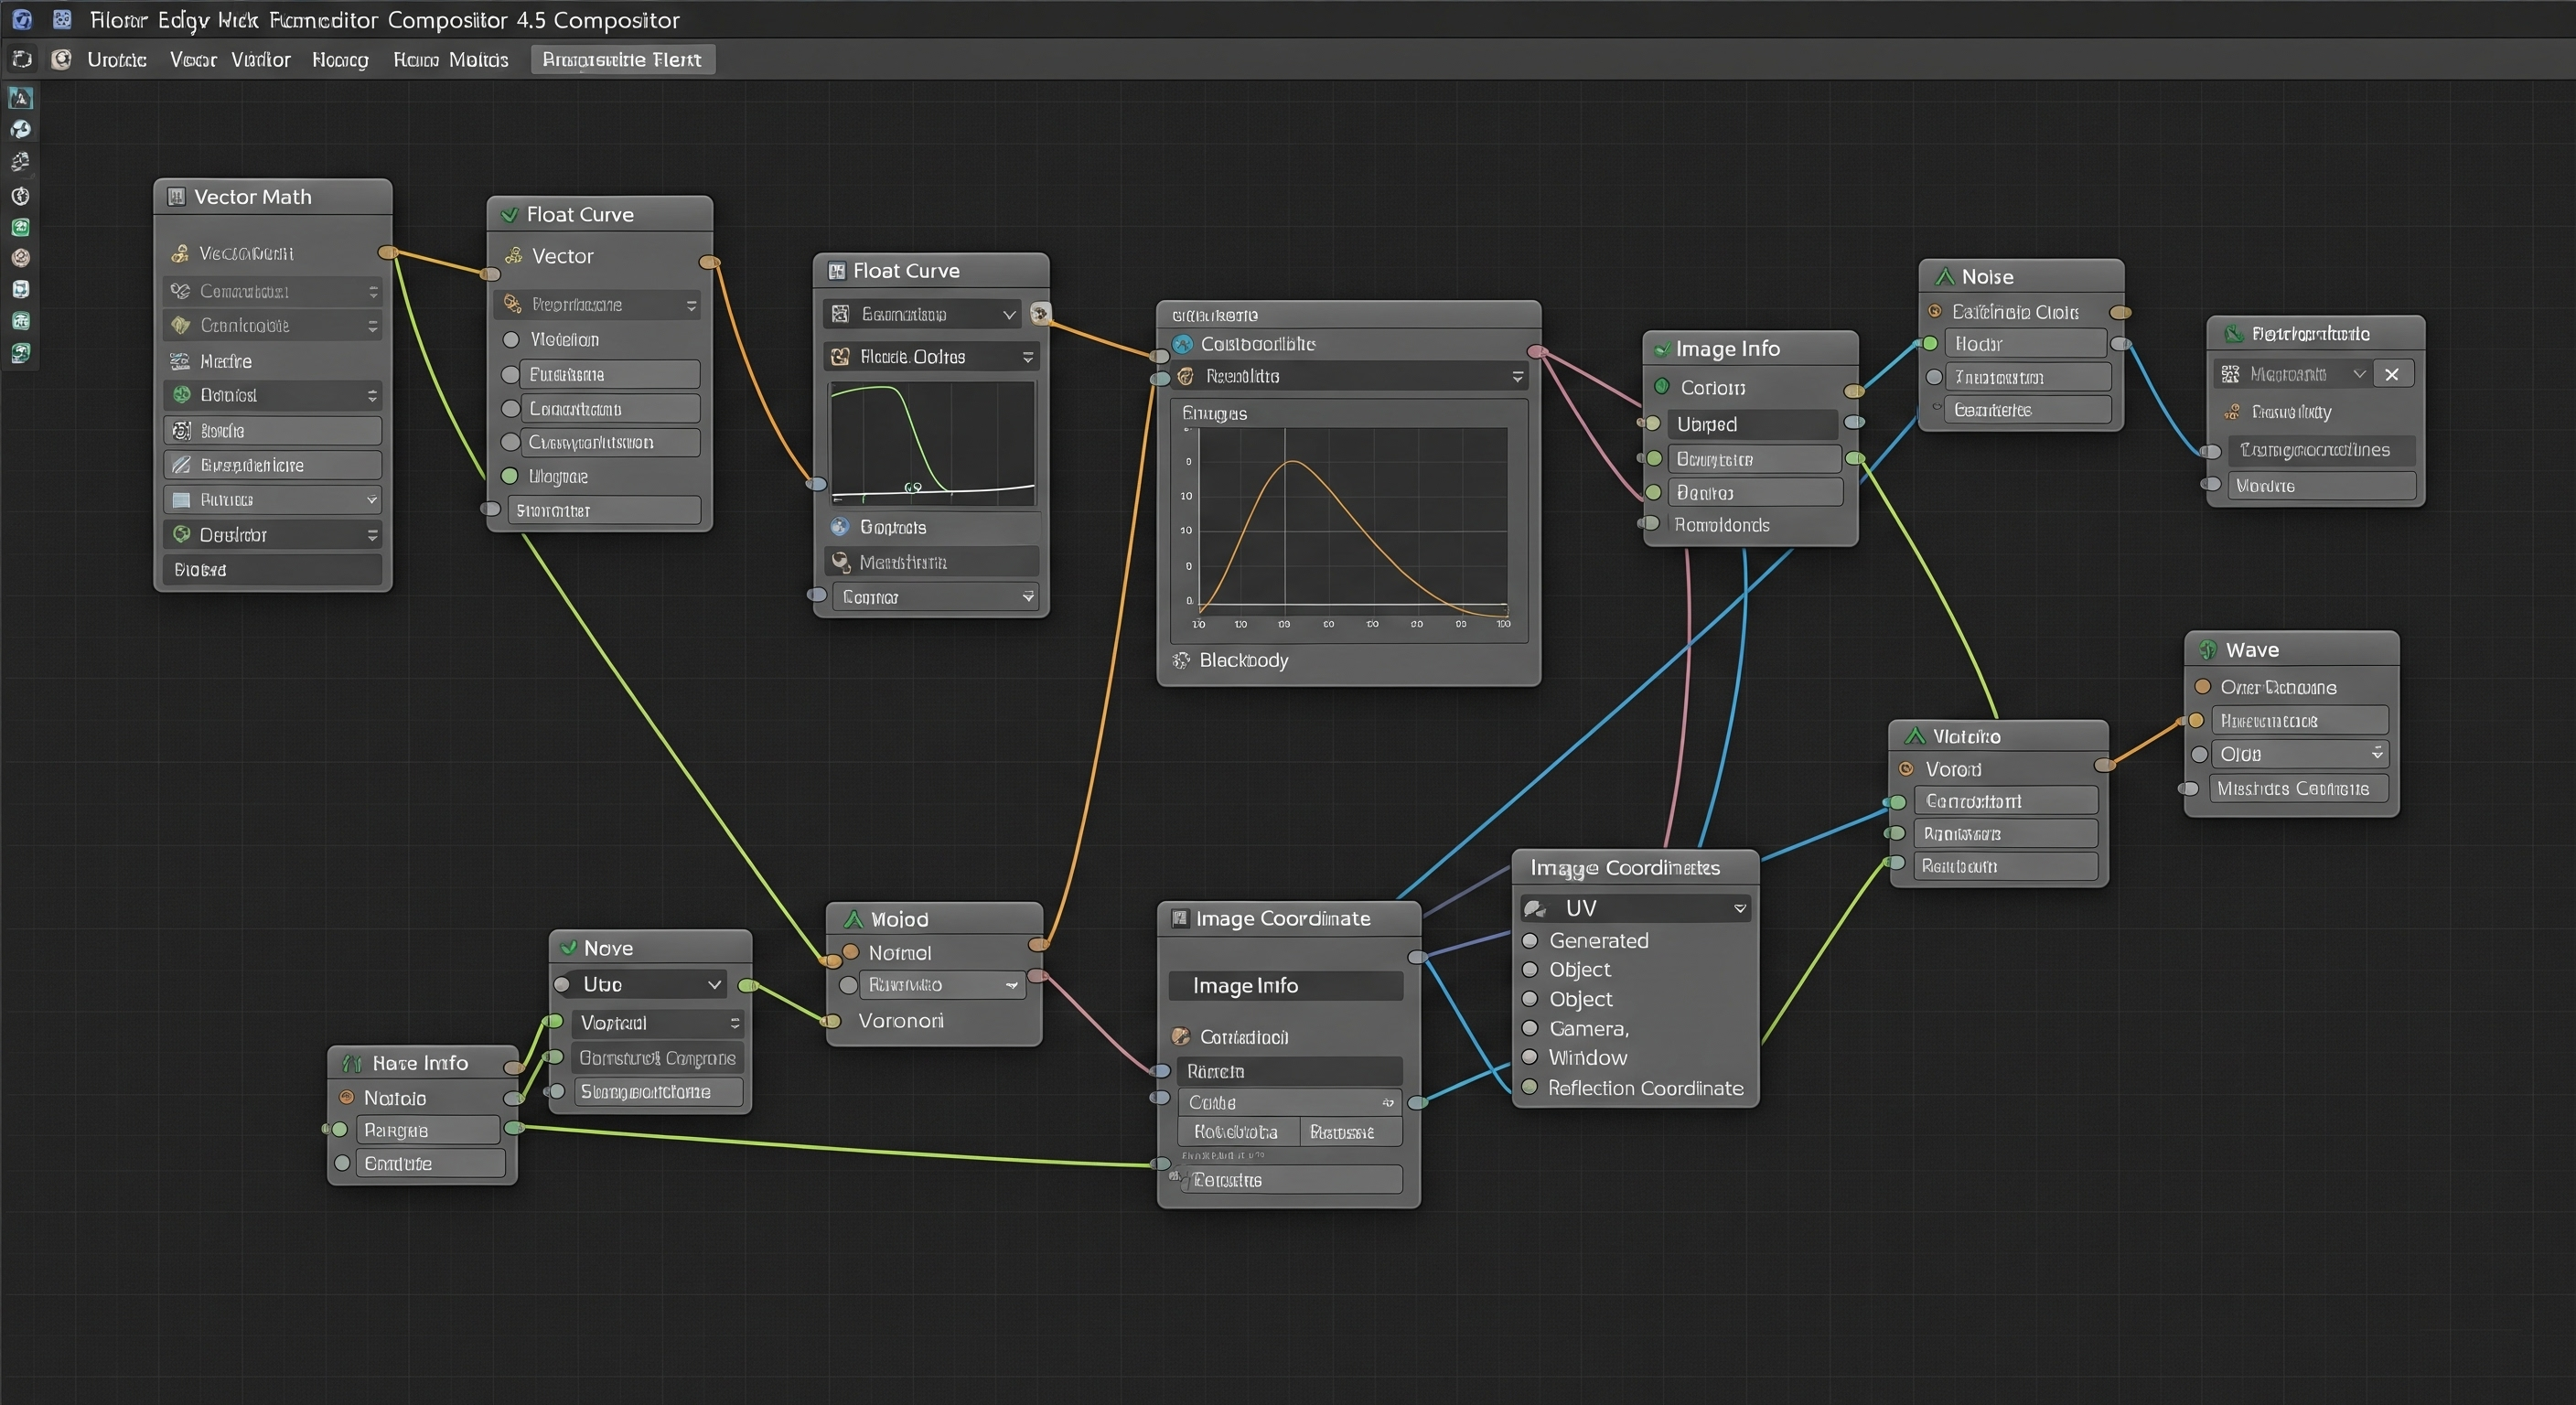Click the clock-shaped icon in left toolbar

click(x=21, y=196)
